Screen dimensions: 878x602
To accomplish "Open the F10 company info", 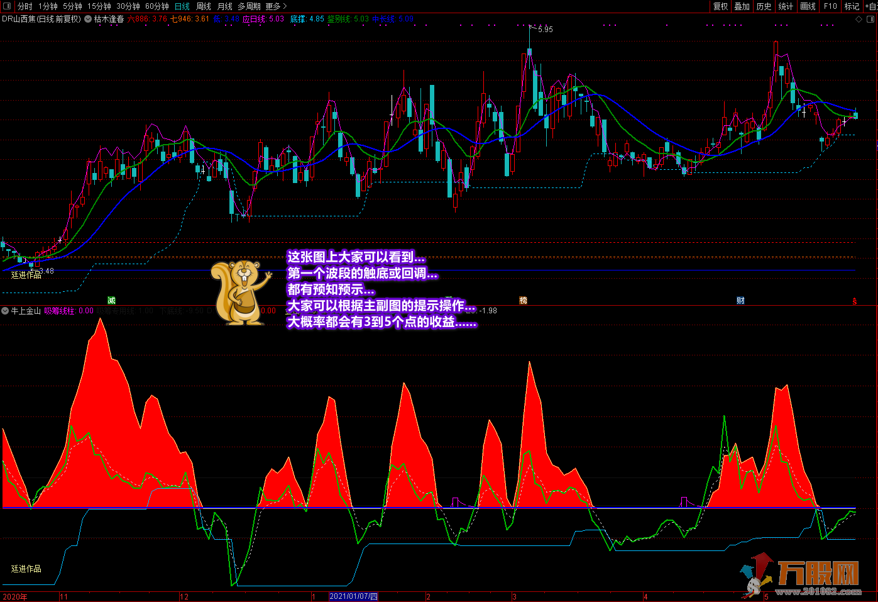I will (x=830, y=6).
